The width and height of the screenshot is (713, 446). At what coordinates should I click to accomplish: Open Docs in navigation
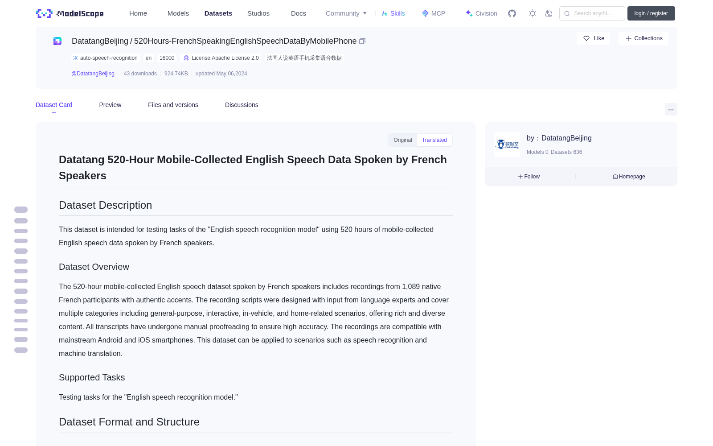tap(299, 13)
